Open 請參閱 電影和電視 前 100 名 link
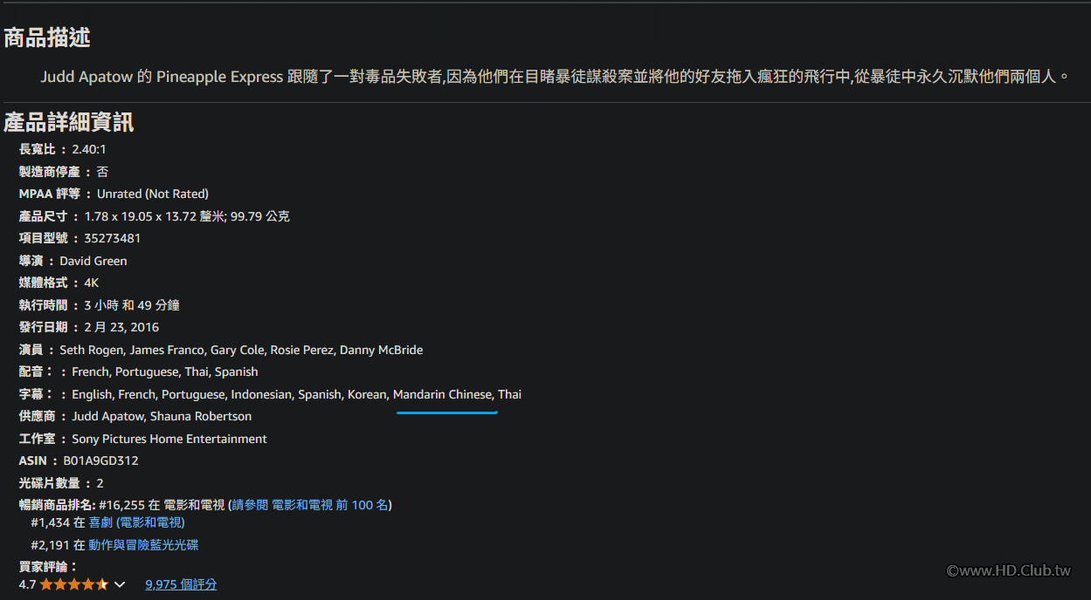Screen dimensions: 1091x600 tap(310, 505)
